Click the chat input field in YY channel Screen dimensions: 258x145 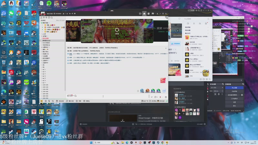pos(107,96)
